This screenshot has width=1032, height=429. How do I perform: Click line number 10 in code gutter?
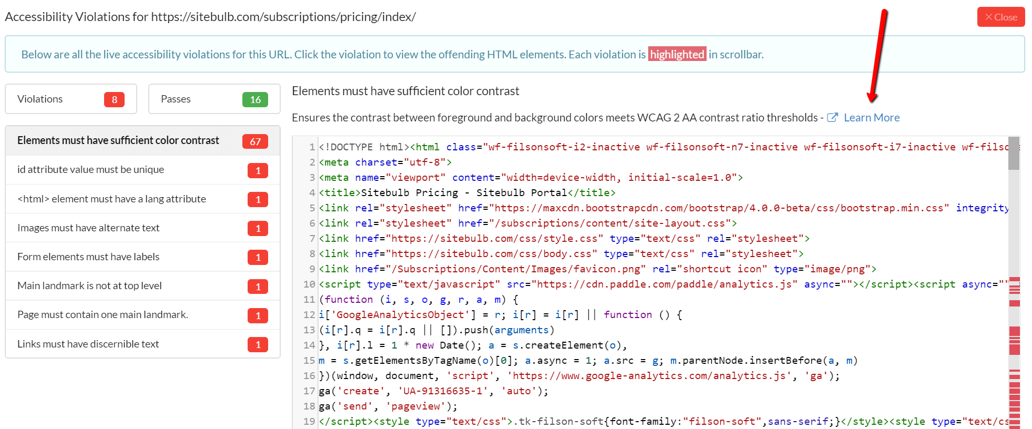[x=309, y=284]
